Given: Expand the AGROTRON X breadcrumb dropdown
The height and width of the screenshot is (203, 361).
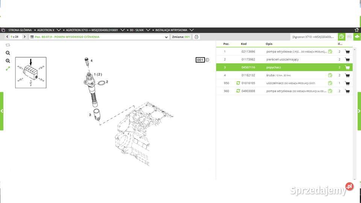Looking at the screenshot, I should click(59, 30).
